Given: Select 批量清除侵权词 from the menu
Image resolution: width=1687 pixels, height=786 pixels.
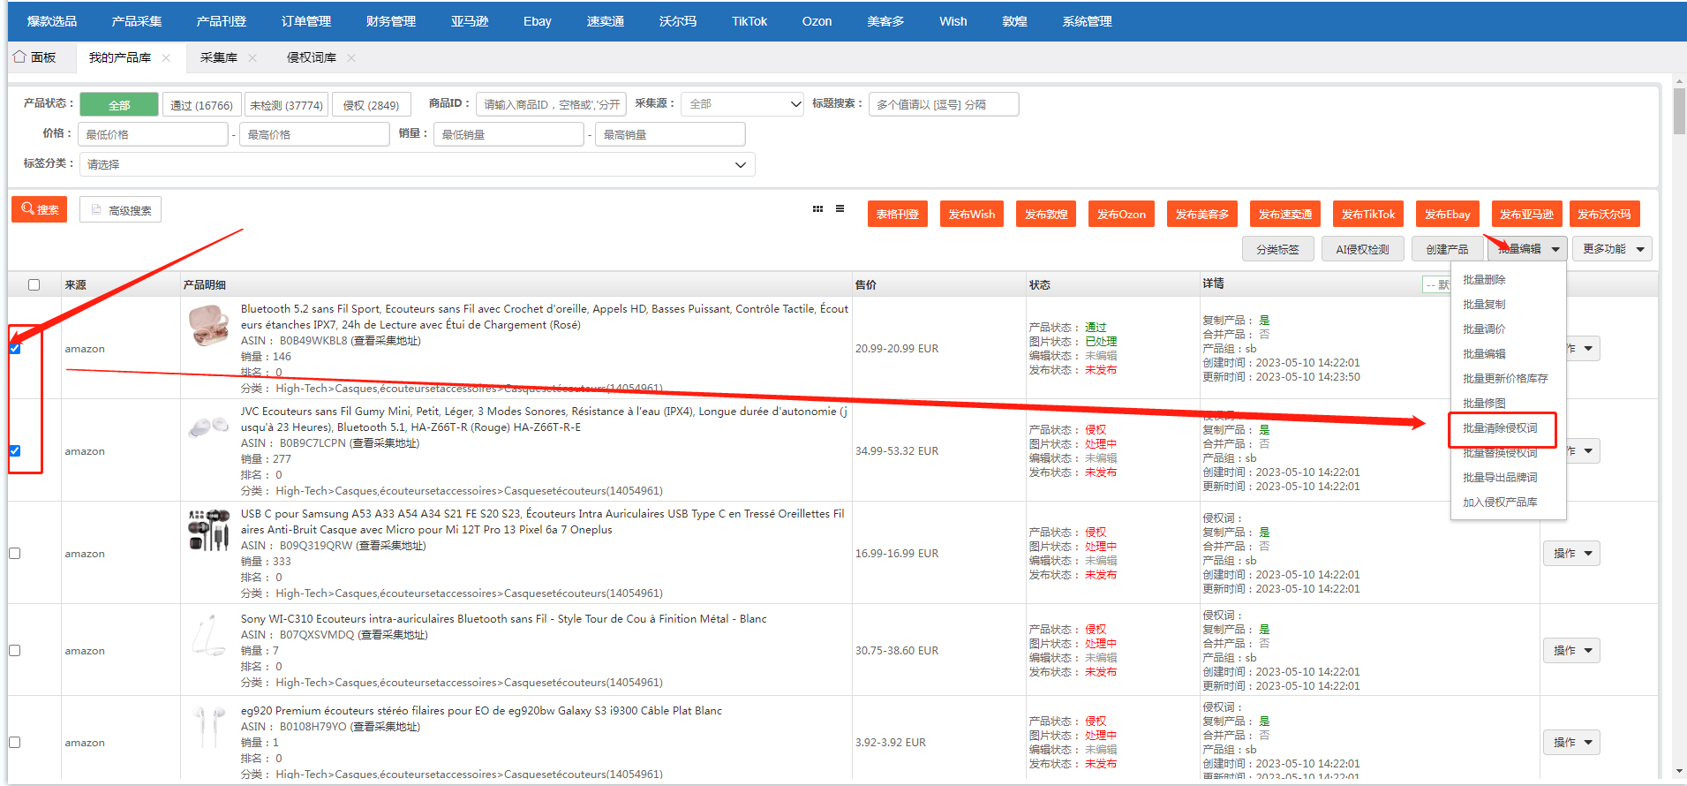Looking at the screenshot, I should (1500, 428).
